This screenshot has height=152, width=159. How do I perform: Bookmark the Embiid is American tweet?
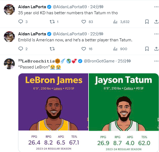click(147, 49)
